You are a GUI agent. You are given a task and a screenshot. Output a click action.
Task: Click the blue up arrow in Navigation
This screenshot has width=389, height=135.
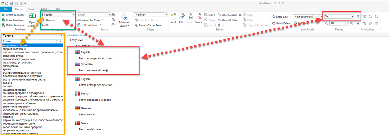pyautogui.click(x=358, y=16)
